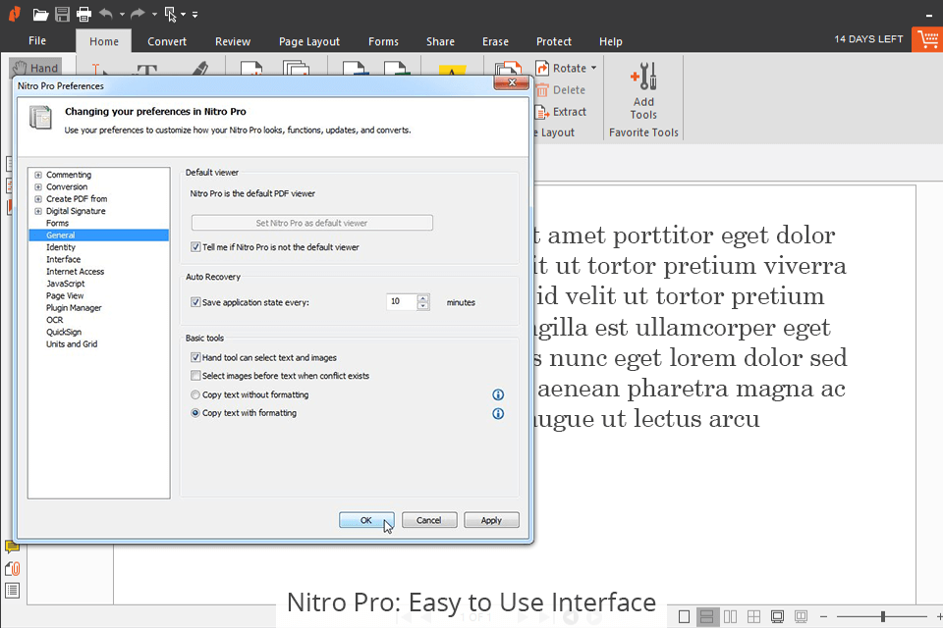Expand the Create PDF from tree node
The width and height of the screenshot is (943, 628).
click(x=38, y=199)
